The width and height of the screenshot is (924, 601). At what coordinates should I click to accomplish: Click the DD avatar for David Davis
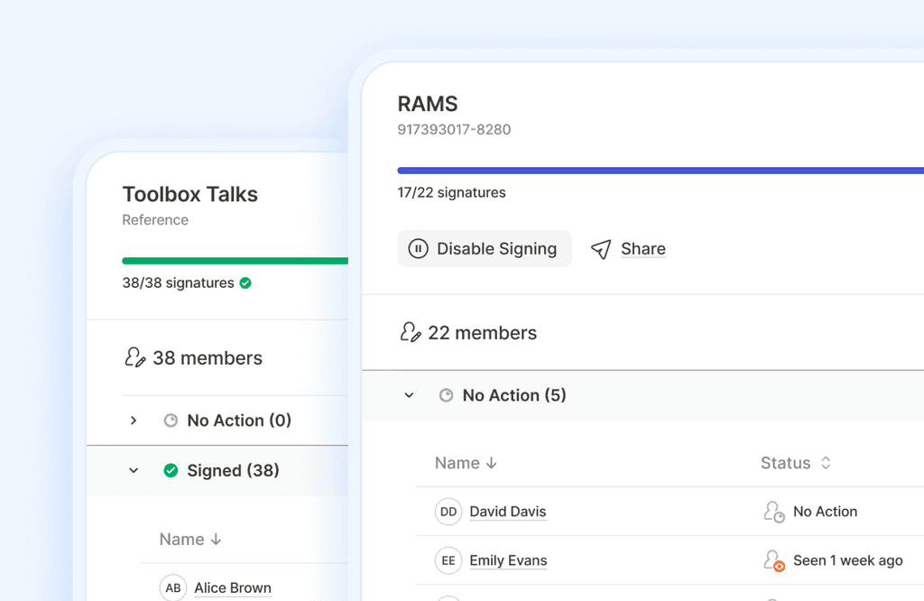tap(448, 512)
